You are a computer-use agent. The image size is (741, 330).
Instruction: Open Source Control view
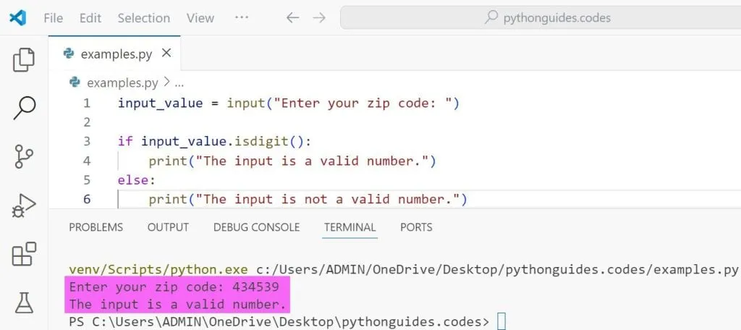pos(24,156)
